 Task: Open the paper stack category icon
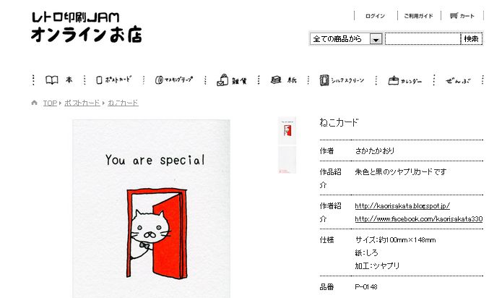pyautogui.click(x=276, y=80)
